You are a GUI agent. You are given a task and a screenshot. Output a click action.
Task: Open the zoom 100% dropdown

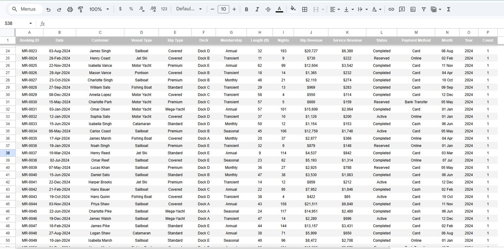click(x=99, y=9)
